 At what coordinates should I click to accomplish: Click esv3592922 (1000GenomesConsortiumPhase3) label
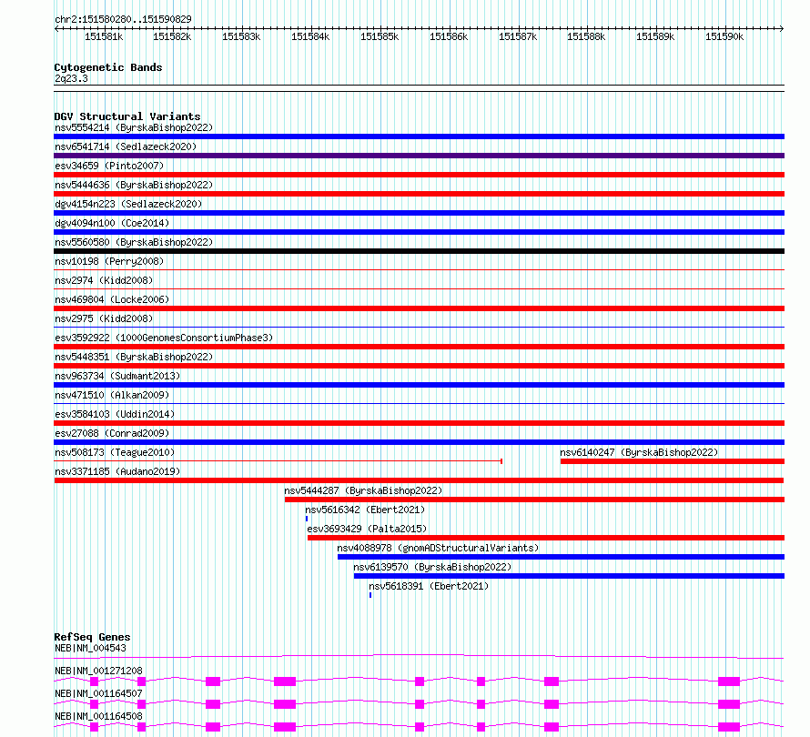[x=164, y=338]
